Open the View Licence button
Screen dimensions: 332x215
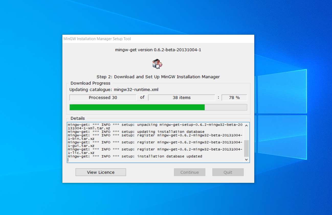tap(101, 172)
